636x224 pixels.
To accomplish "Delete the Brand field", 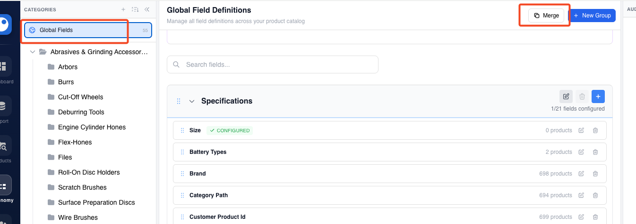I will [x=595, y=174].
